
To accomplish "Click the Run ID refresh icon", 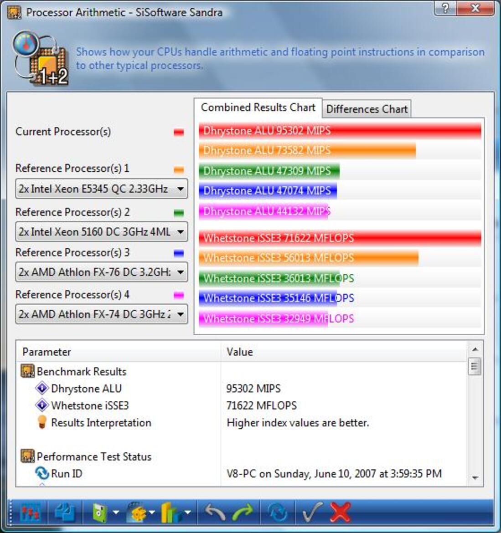I will point(42,473).
